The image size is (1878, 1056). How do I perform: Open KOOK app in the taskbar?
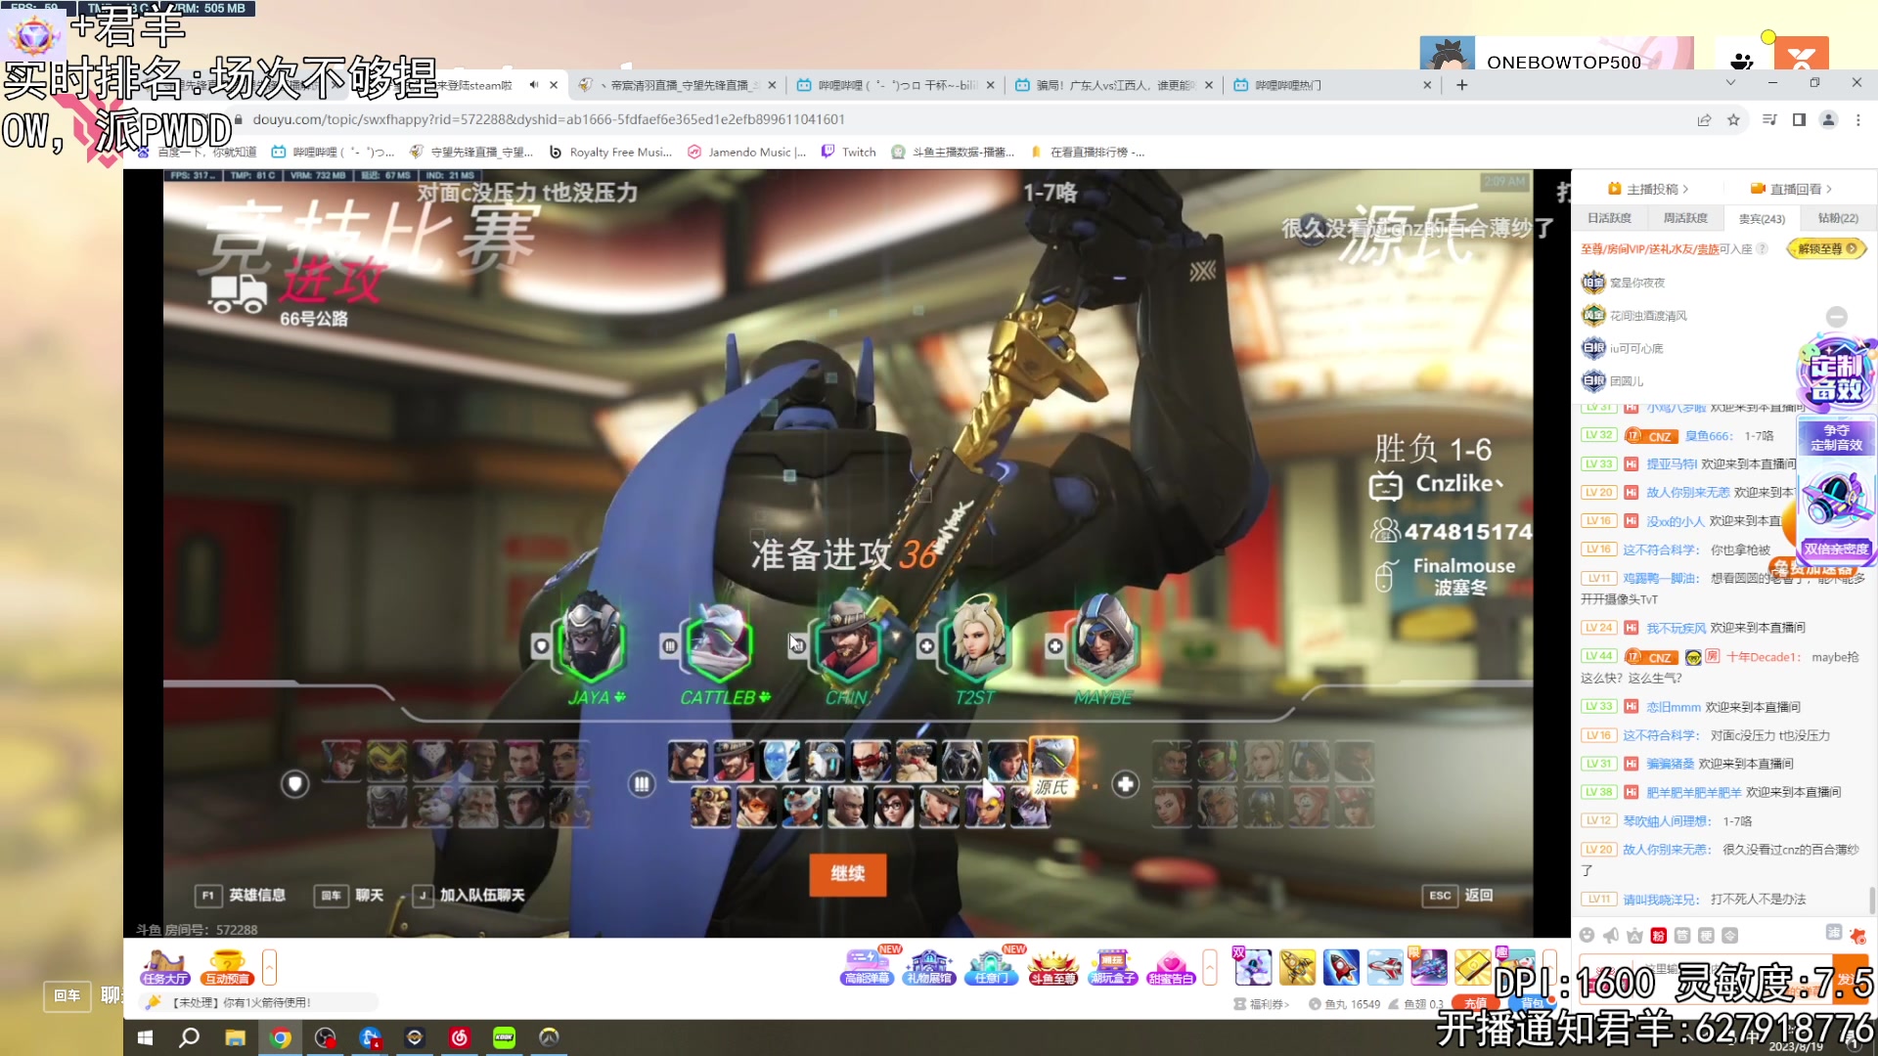tap(504, 1037)
